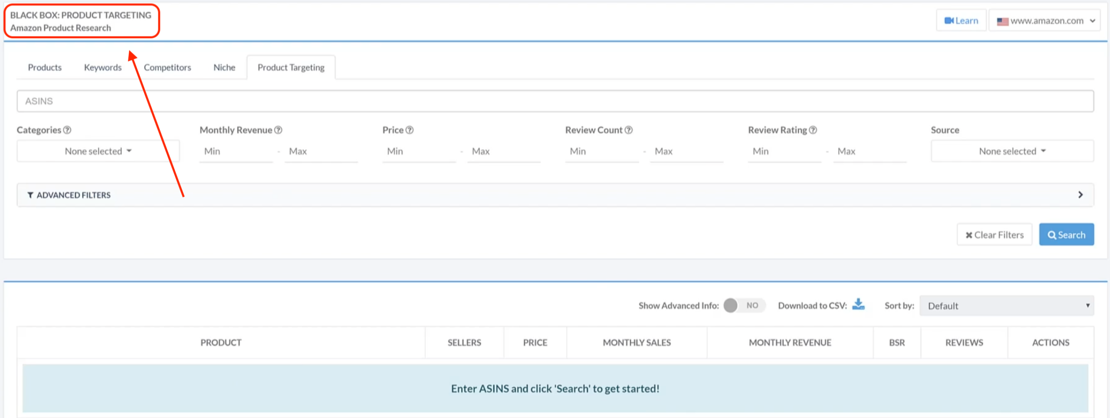Click the Download to CSV icon
Image resolution: width=1110 pixels, height=418 pixels.
(x=858, y=305)
